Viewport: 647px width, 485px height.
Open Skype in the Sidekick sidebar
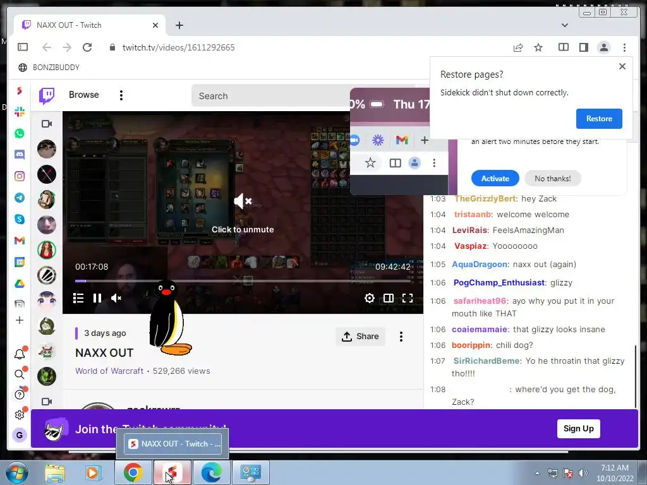pyautogui.click(x=20, y=219)
